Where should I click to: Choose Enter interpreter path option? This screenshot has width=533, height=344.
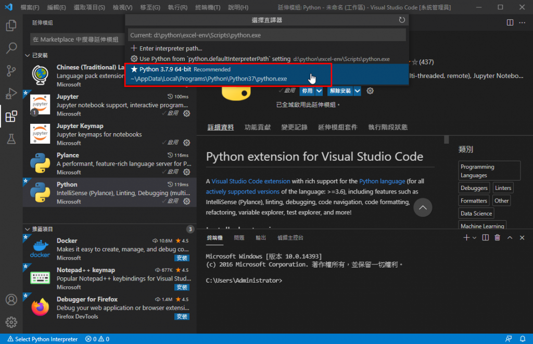click(x=266, y=48)
